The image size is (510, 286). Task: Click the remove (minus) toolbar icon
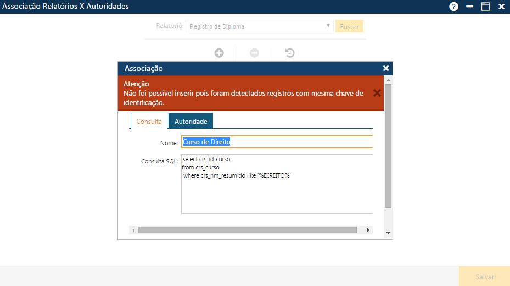click(x=254, y=53)
